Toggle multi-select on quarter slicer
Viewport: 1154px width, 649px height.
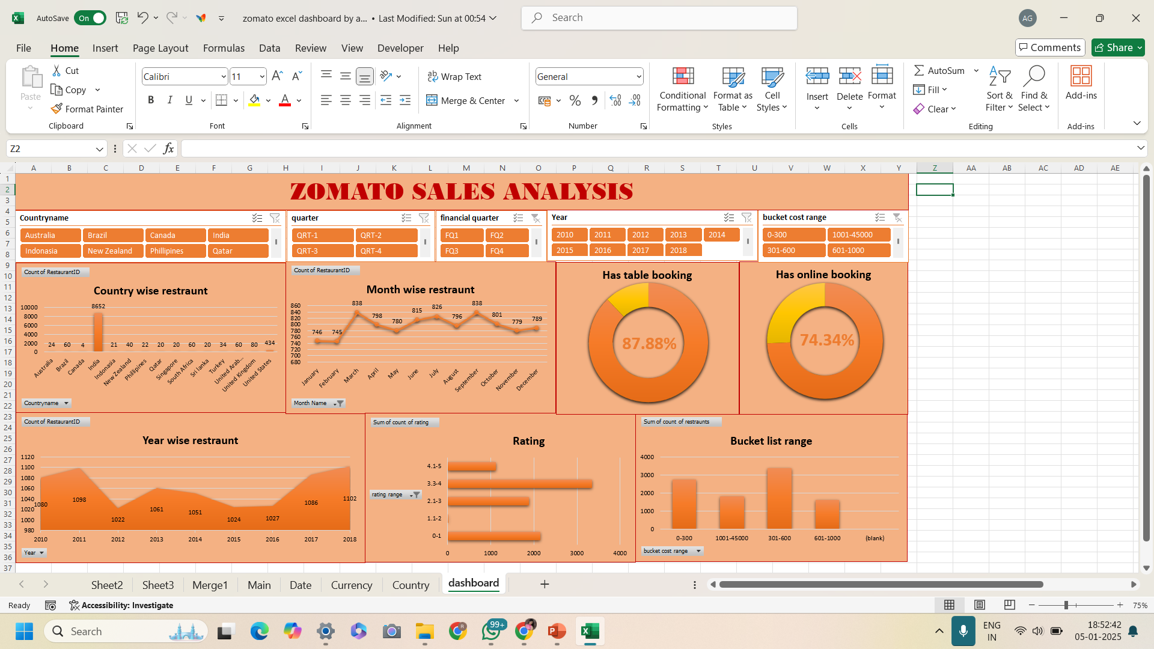point(406,218)
